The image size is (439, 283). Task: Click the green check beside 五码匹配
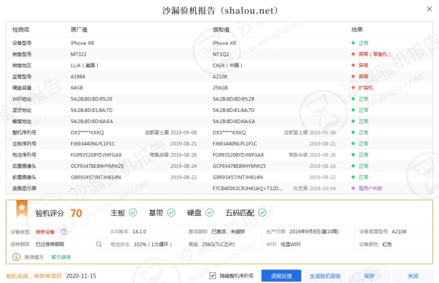coord(262,213)
